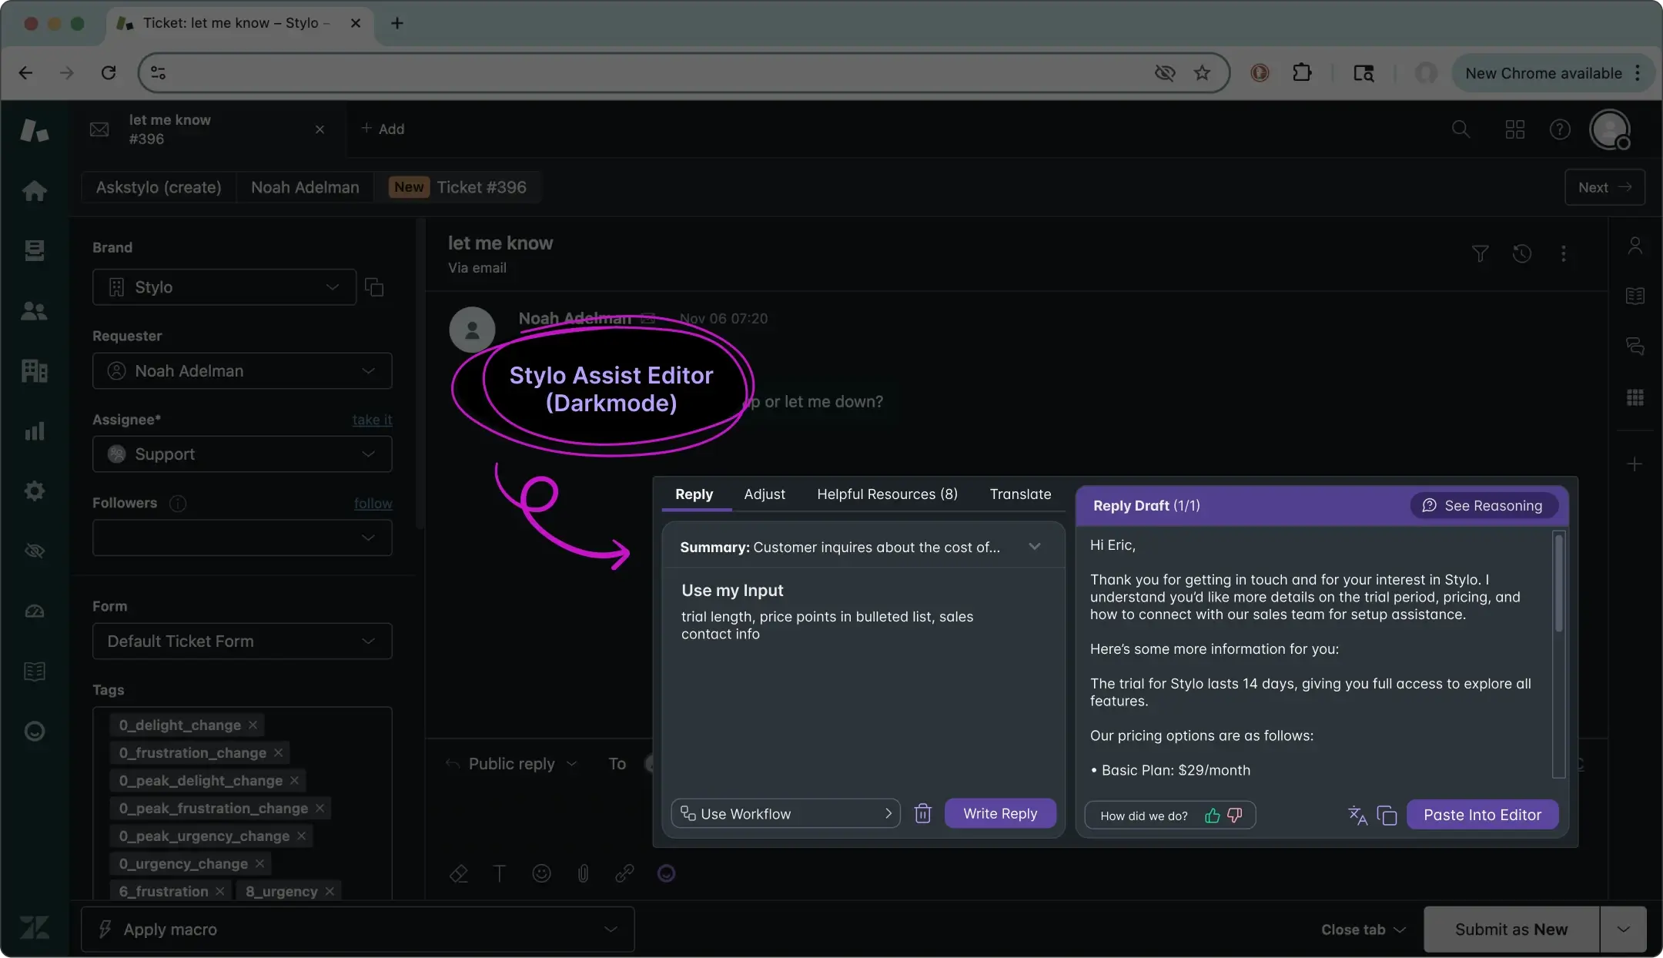The width and height of the screenshot is (1663, 958).
Task: Open the products grid icon in header
Action: 1514,129
